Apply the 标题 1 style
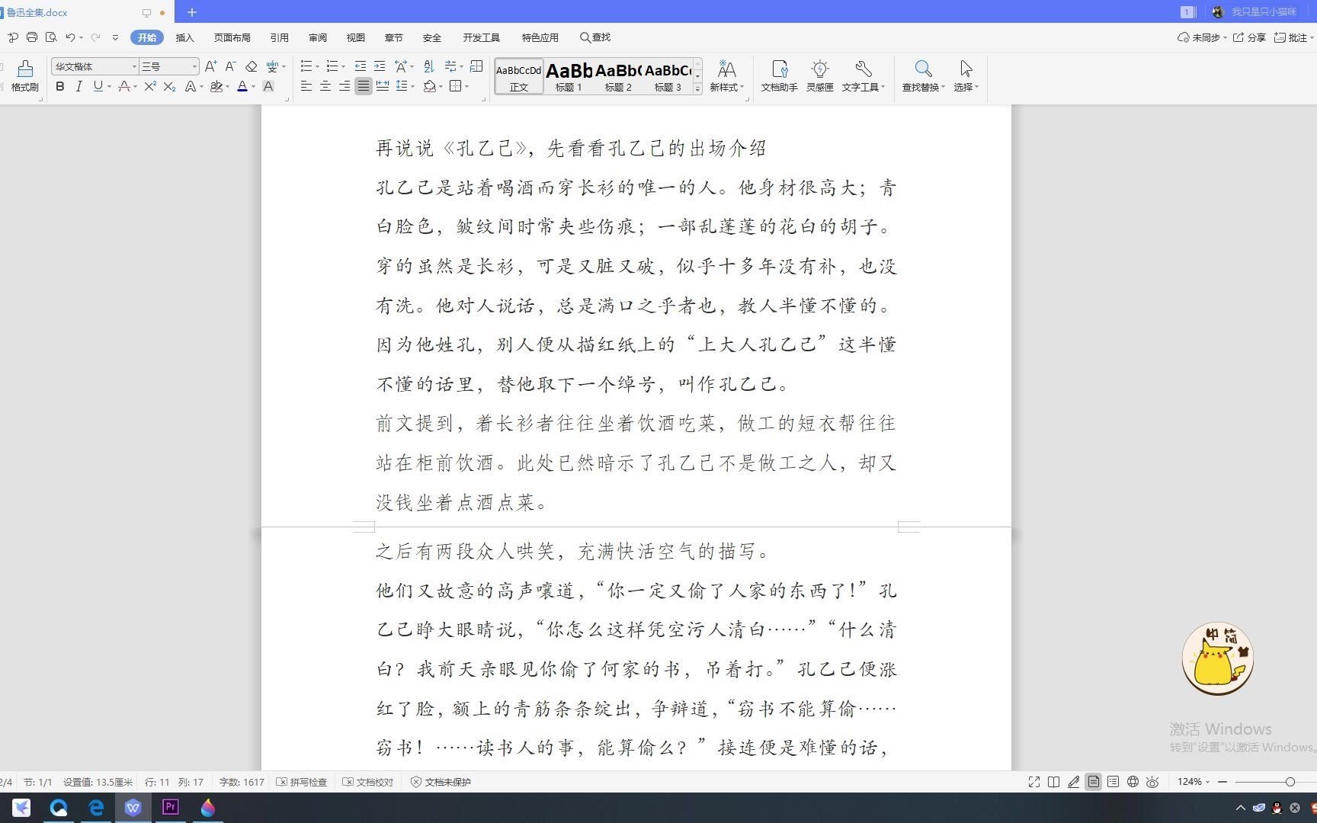The height and width of the screenshot is (823, 1317). [569, 76]
